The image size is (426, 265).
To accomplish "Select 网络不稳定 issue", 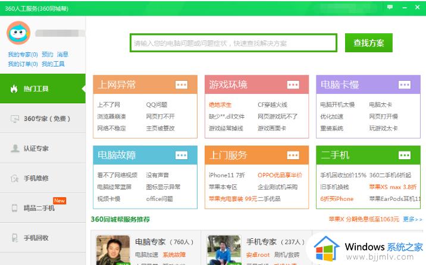I will coord(111,128).
